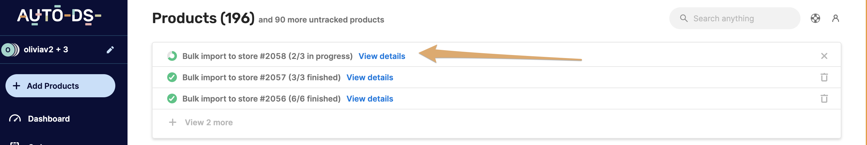Focus the Search anything field

point(734,19)
